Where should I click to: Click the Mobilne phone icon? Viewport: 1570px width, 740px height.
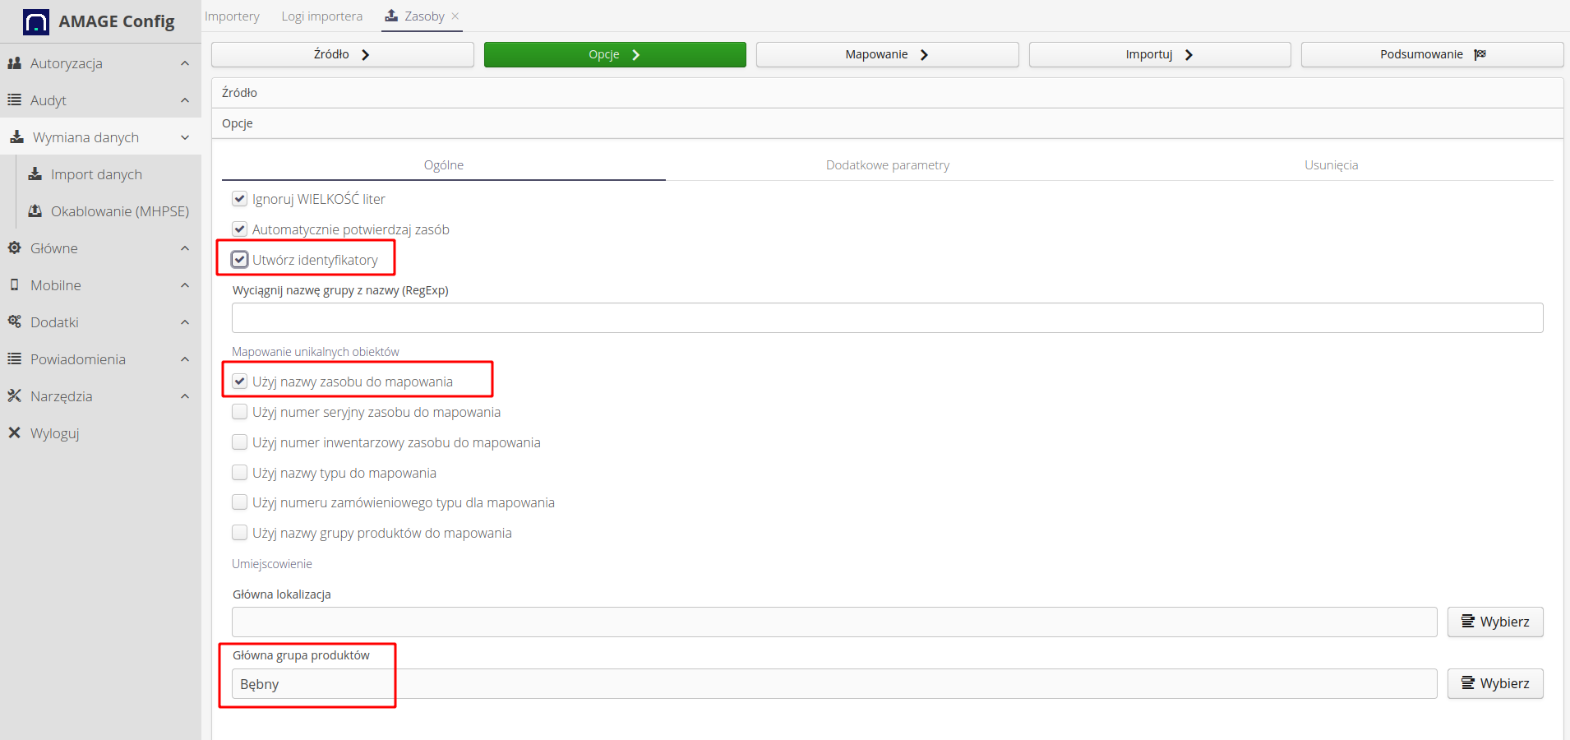point(14,285)
